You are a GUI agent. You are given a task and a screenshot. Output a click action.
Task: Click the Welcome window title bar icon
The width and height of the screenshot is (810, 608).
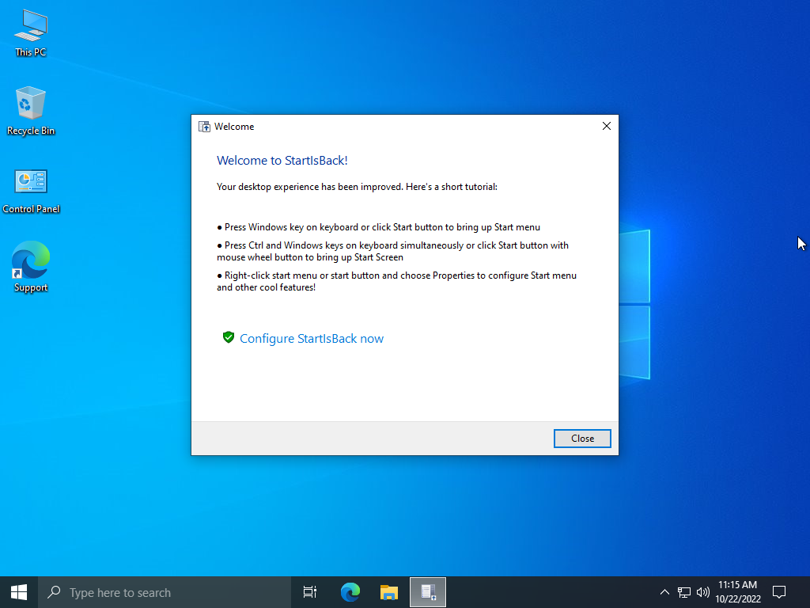tap(204, 127)
